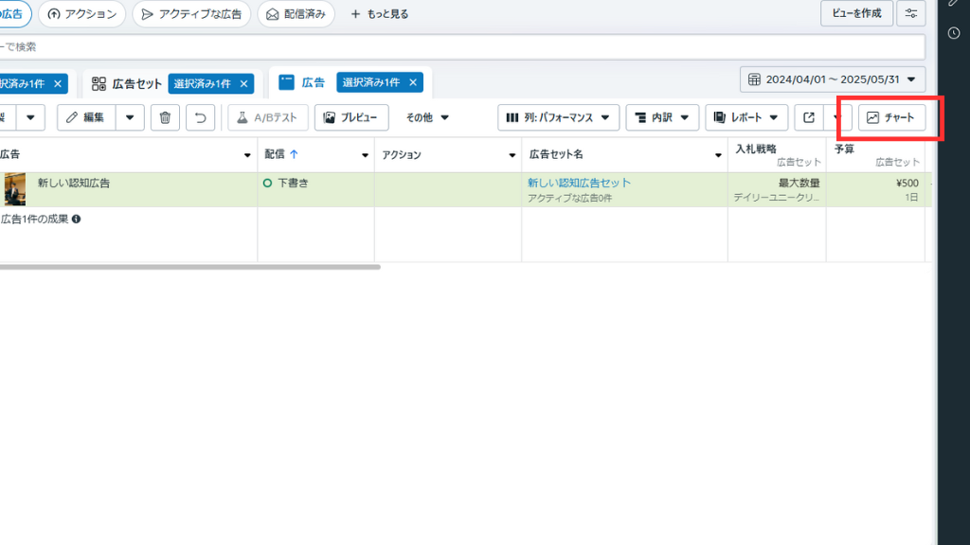
Task: Click the ビューを作成 button
Action: coord(856,13)
